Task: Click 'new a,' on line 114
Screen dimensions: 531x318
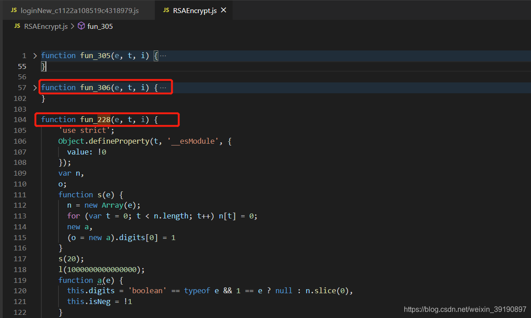Action: click(x=80, y=227)
